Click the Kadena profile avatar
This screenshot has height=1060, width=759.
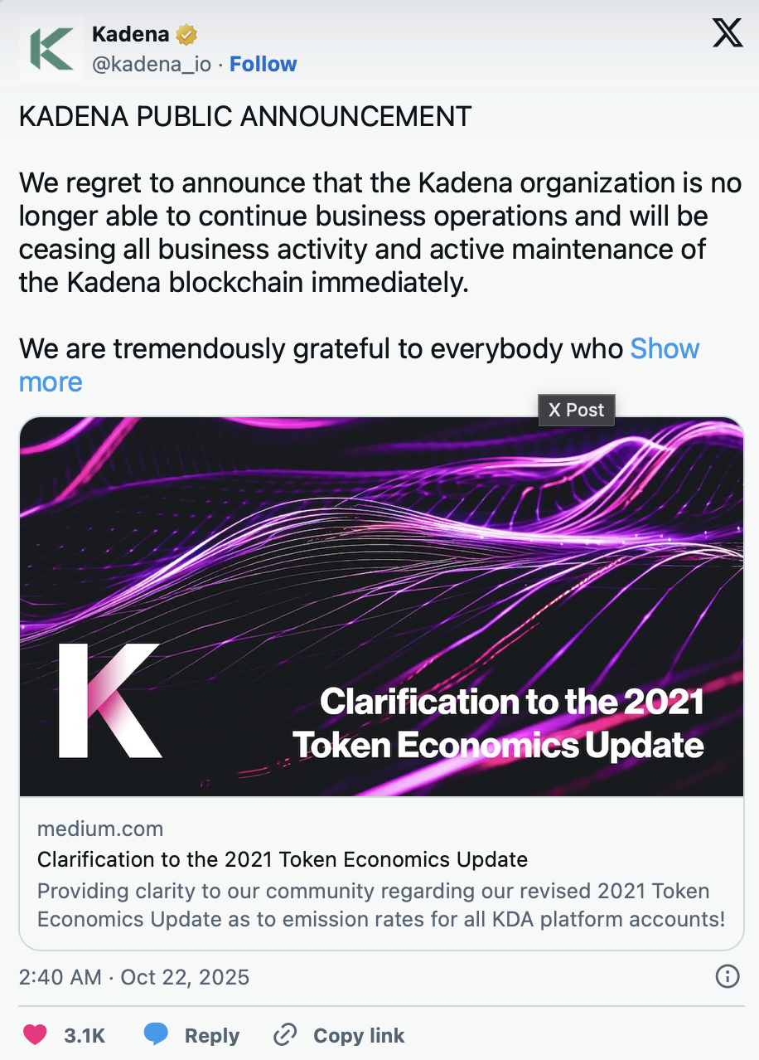[50, 49]
